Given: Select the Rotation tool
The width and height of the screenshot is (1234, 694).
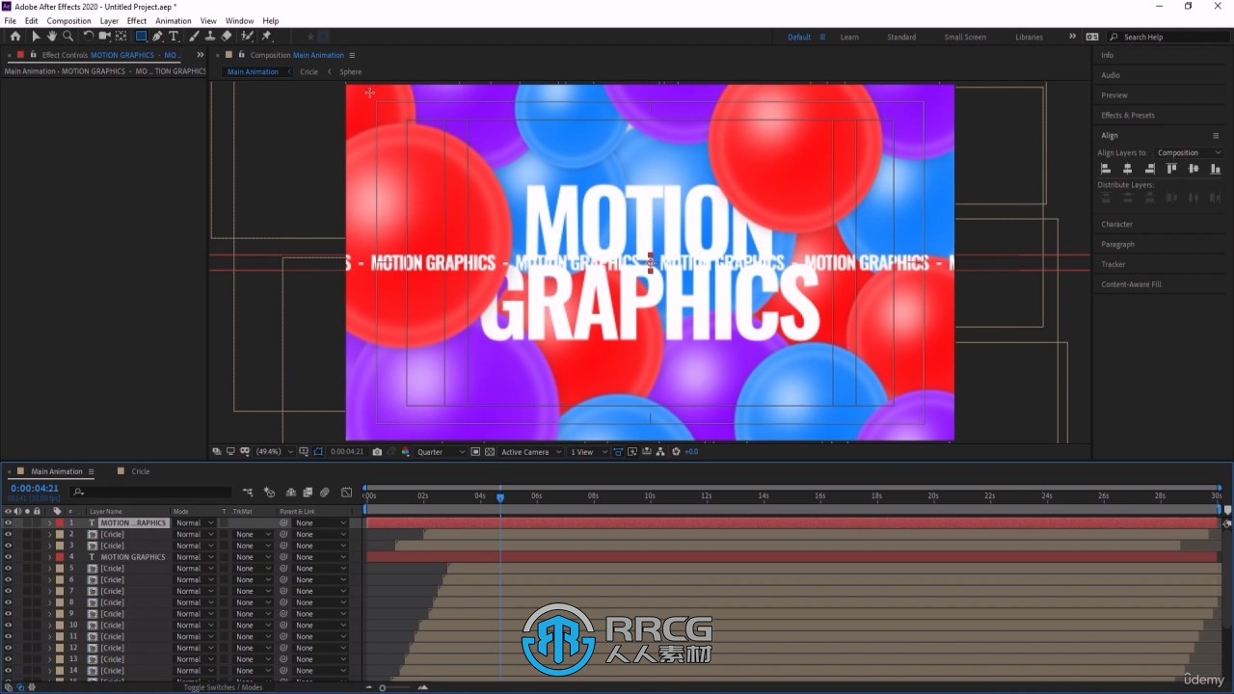Looking at the screenshot, I should pos(88,37).
